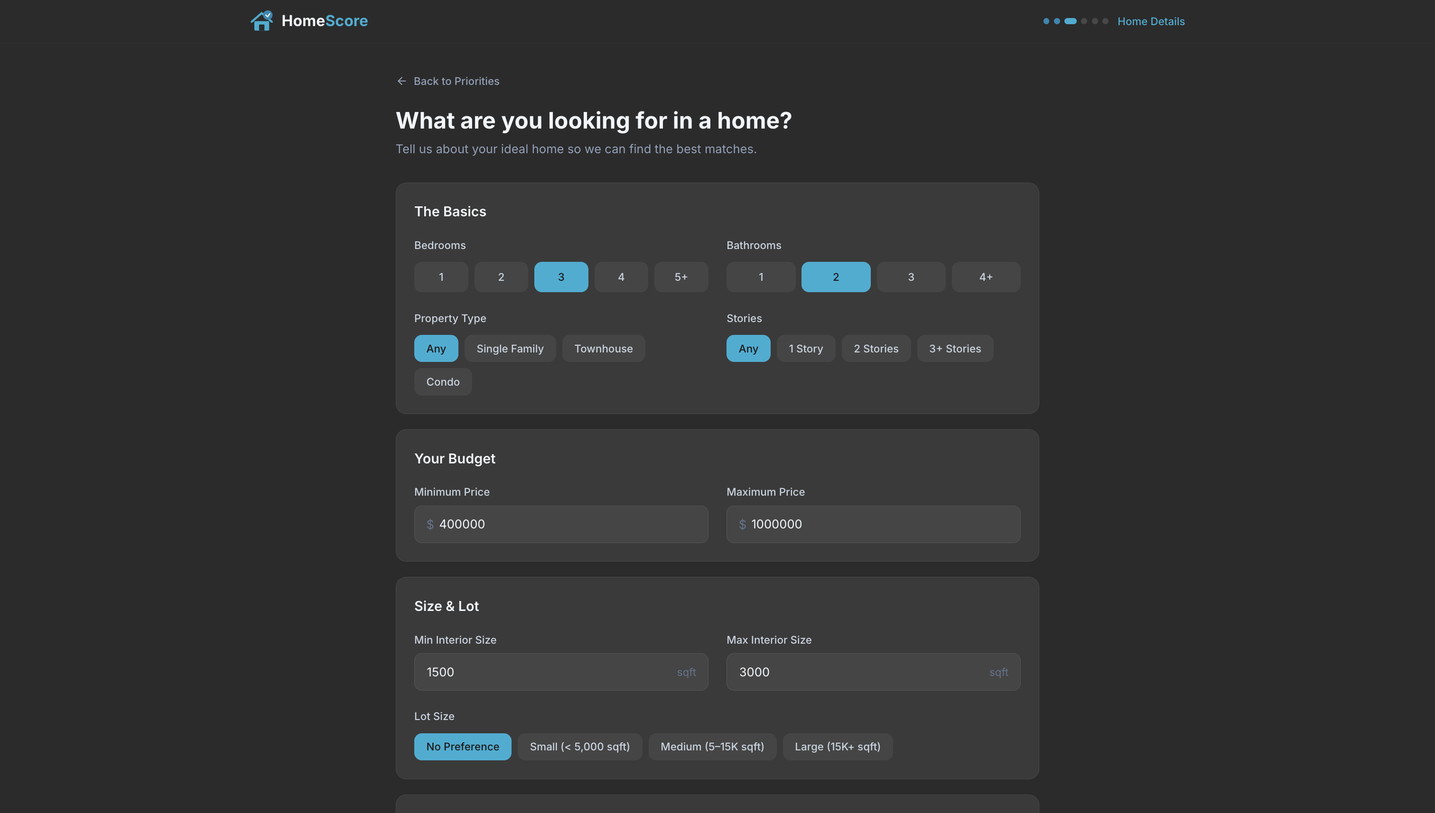This screenshot has width=1435, height=813.
Task: Click the last progress step dot
Action: 1105,21
